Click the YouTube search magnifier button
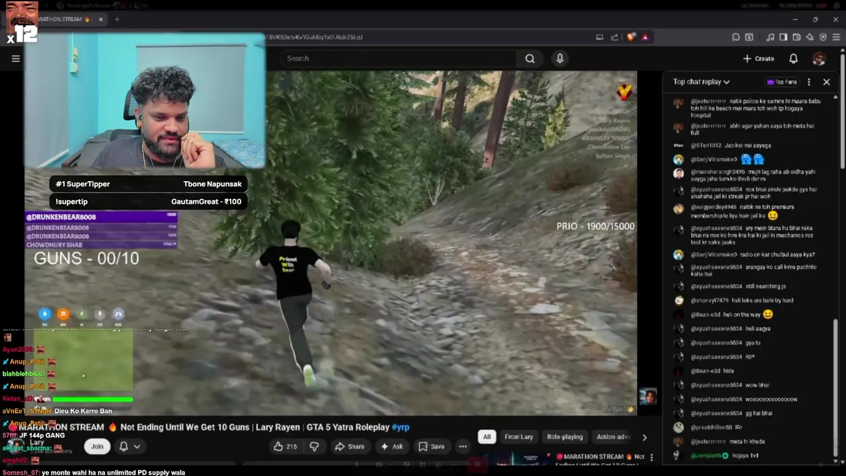Screen dimensions: 846x476 [x=529, y=58]
